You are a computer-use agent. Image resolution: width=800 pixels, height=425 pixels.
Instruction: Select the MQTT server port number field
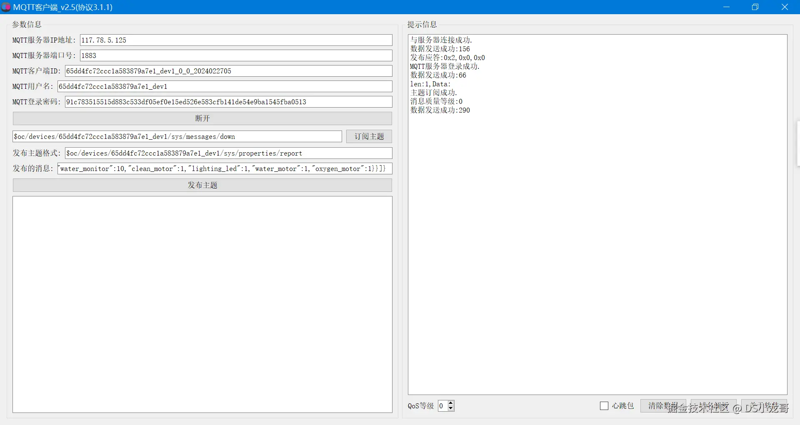236,55
